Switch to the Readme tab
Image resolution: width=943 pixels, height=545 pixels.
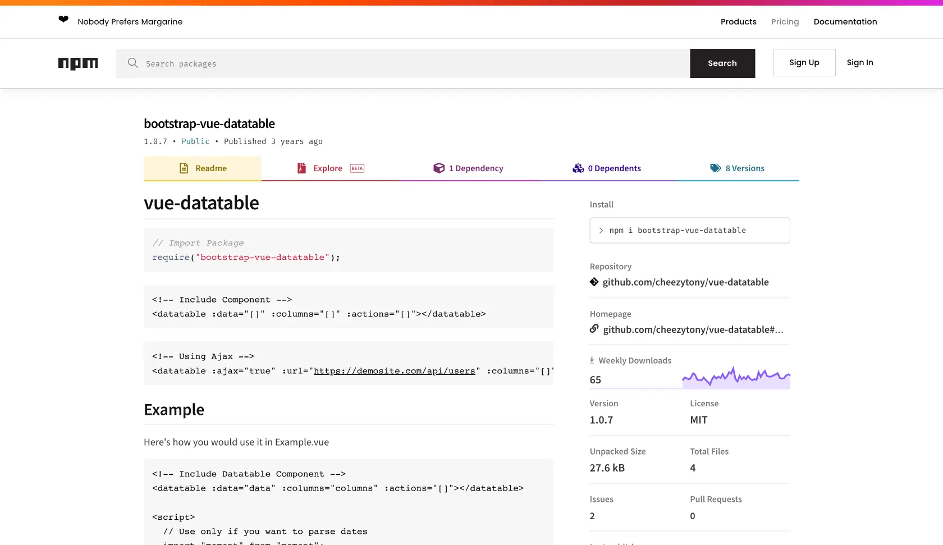click(x=203, y=168)
